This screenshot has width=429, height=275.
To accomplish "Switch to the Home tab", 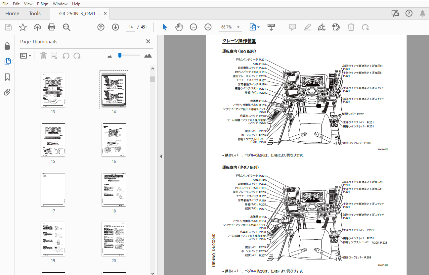I will [x=12, y=14].
